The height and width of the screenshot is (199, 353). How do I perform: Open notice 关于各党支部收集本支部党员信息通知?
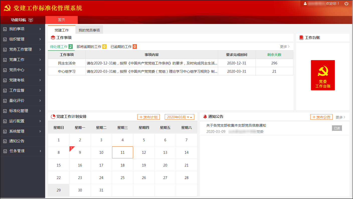[236, 125]
